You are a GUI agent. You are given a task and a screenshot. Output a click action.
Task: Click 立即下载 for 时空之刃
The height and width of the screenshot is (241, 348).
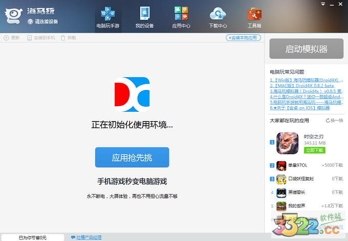pyautogui.click(x=315, y=150)
